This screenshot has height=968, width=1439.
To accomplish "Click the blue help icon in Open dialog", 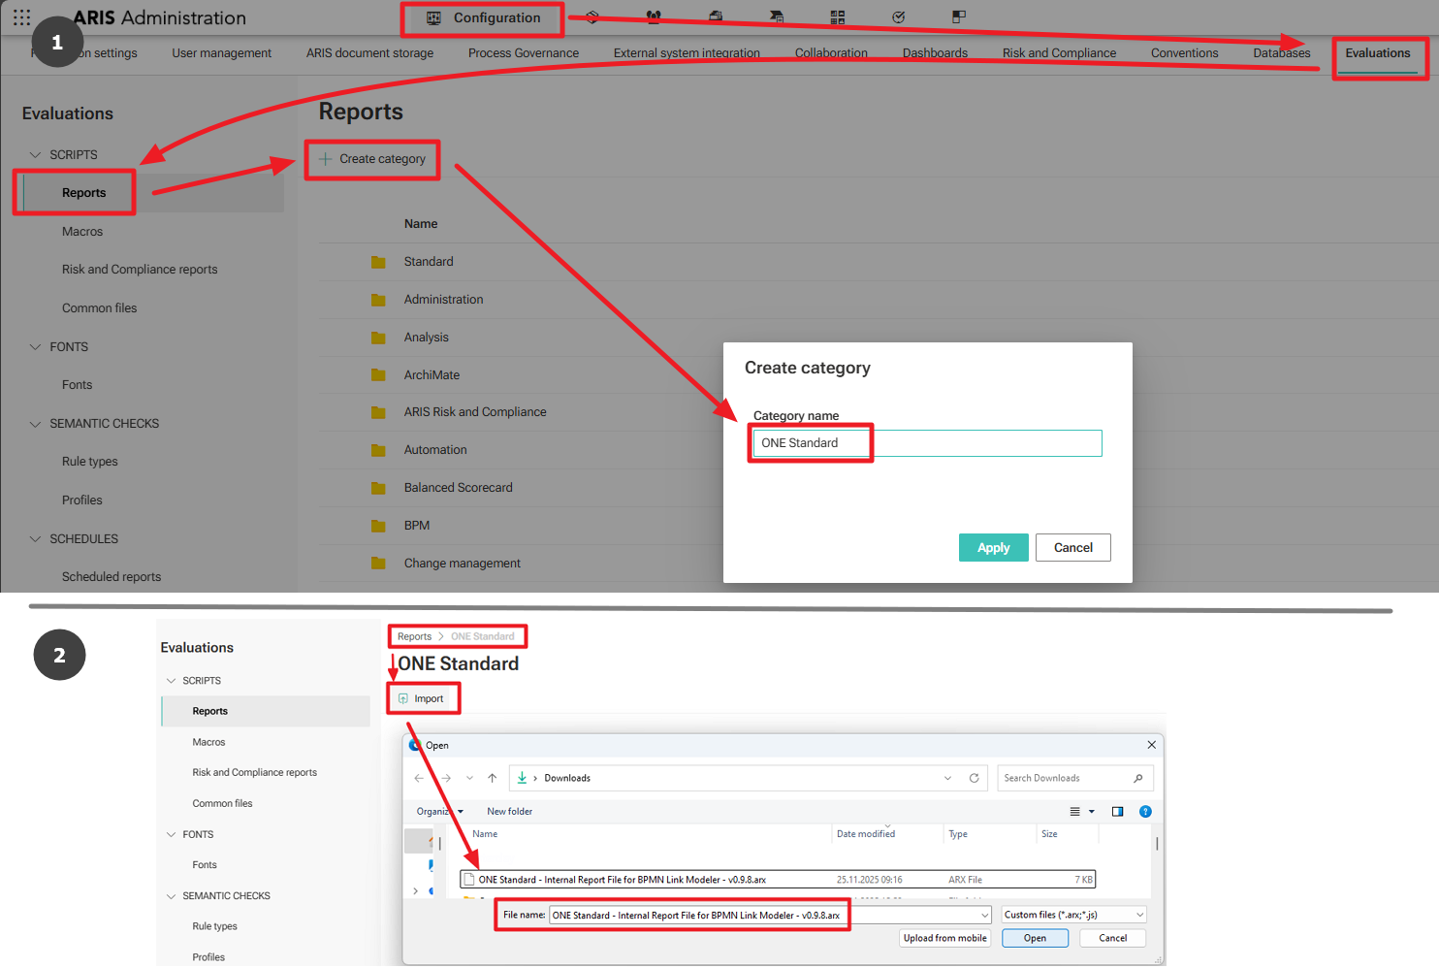I will [1145, 812].
